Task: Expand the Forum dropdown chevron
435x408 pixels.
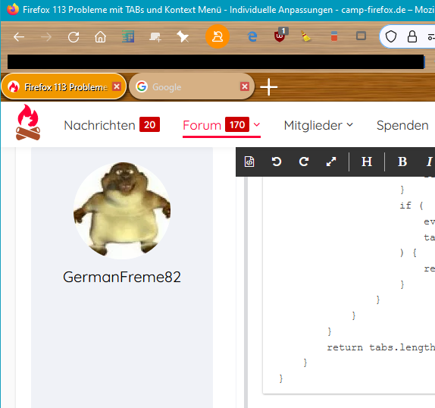Action: click(x=257, y=125)
